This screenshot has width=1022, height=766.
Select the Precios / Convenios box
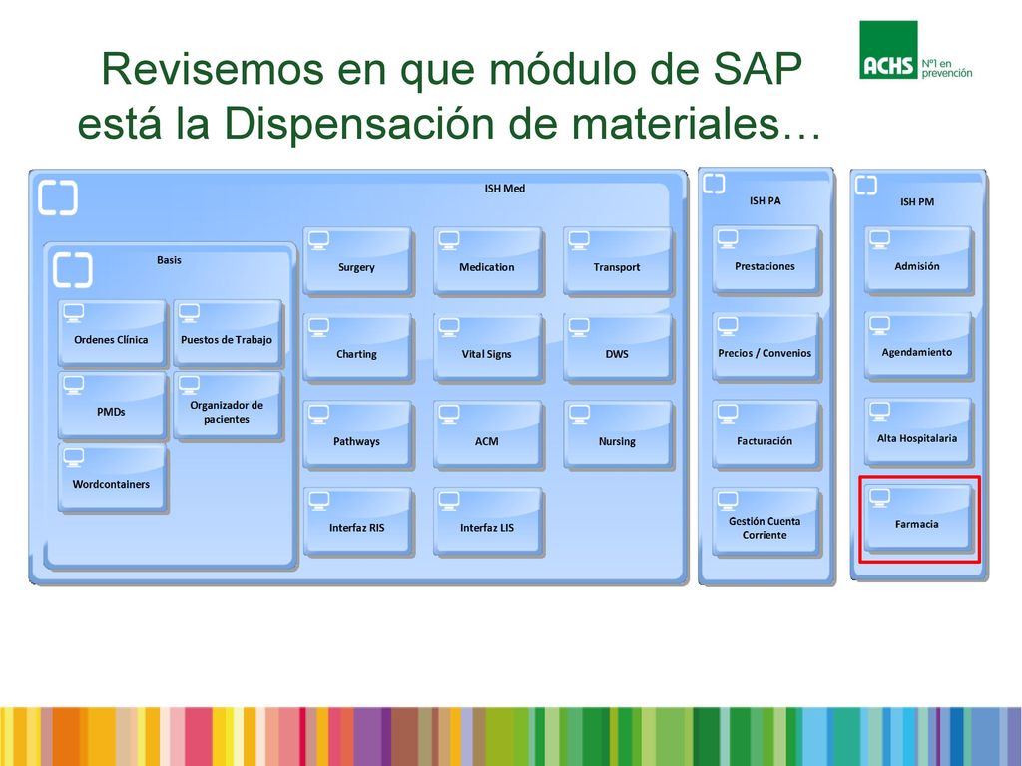(766, 346)
